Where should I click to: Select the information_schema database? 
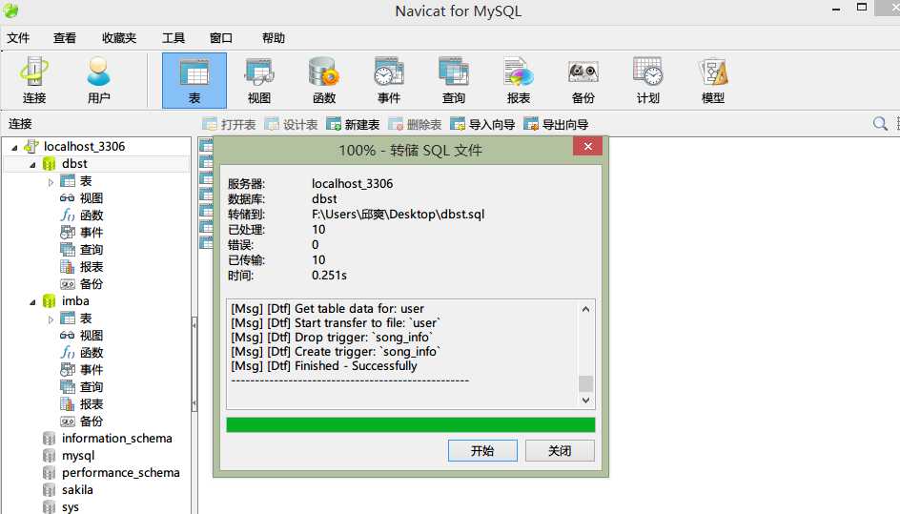(x=117, y=439)
